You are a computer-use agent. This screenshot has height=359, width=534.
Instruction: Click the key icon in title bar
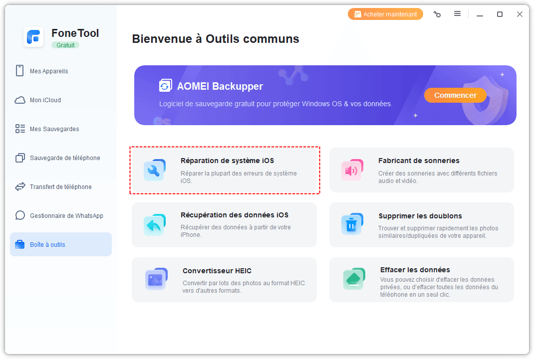tap(437, 14)
